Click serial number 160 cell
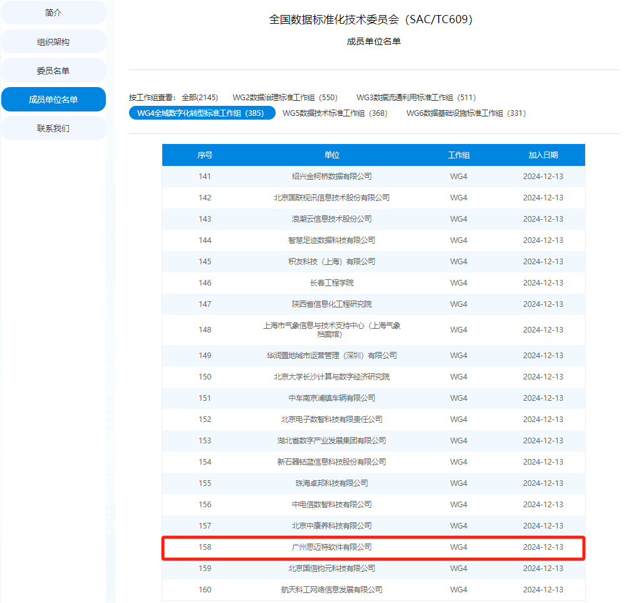624x603 pixels. (x=205, y=589)
